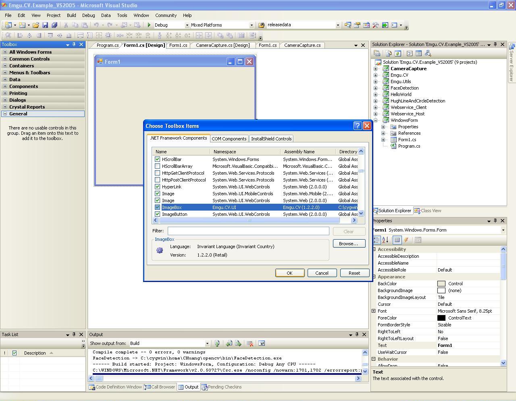Image resolution: width=516 pixels, height=401 pixels.
Task: Check the HttpGetClientProtocol checkbox
Action: (157, 173)
